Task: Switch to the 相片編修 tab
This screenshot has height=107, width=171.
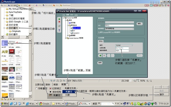Action: (x=12, y=5)
